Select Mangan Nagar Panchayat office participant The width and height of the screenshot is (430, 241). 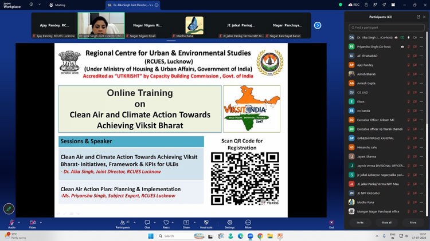pos(386,211)
